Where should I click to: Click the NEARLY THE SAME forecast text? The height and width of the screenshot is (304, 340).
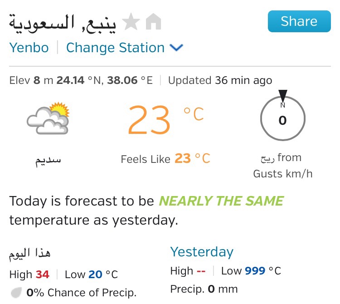tap(221, 201)
